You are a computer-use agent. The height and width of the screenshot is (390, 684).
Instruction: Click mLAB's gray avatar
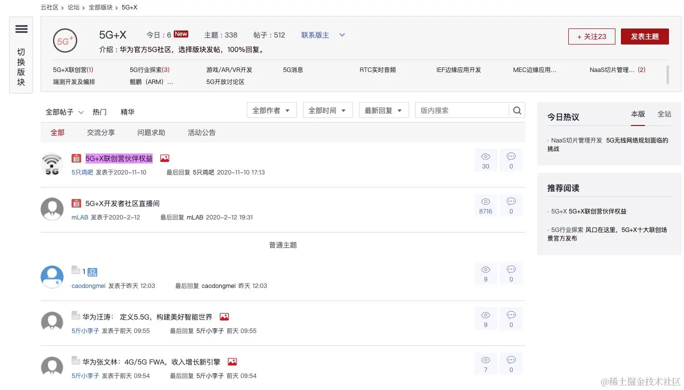(x=52, y=209)
